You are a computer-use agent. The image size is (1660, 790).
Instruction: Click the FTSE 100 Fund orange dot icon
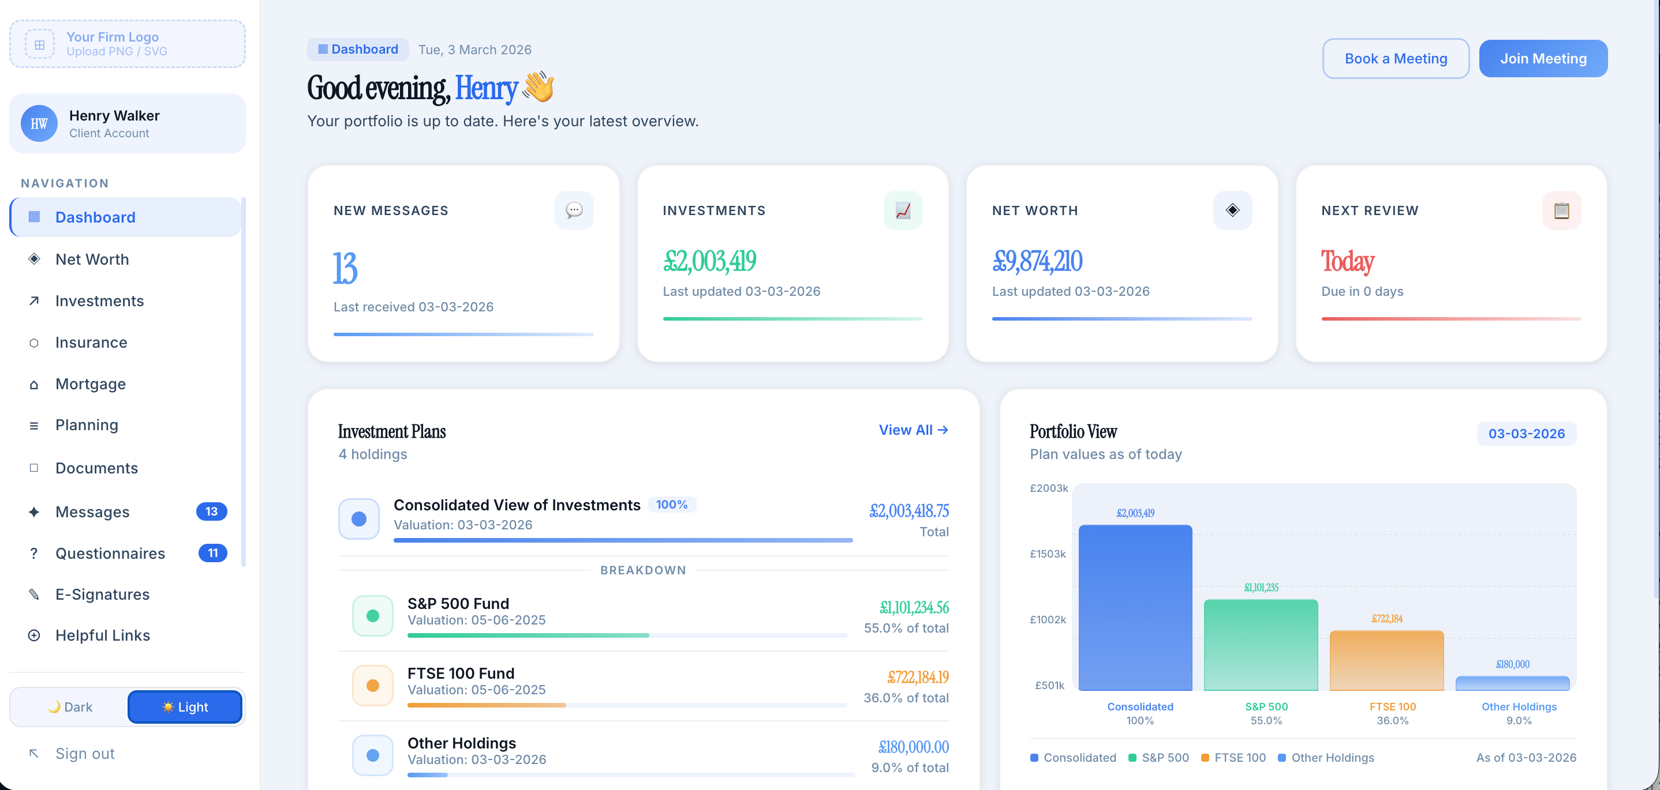coord(372,686)
